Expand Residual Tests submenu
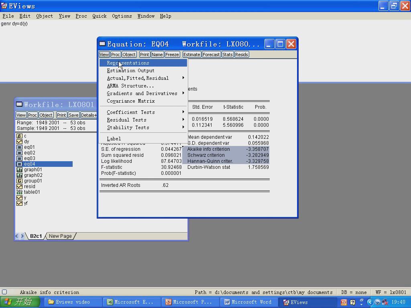Image resolution: width=411 pixels, height=308 pixels. pyautogui.click(x=143, y=120)
